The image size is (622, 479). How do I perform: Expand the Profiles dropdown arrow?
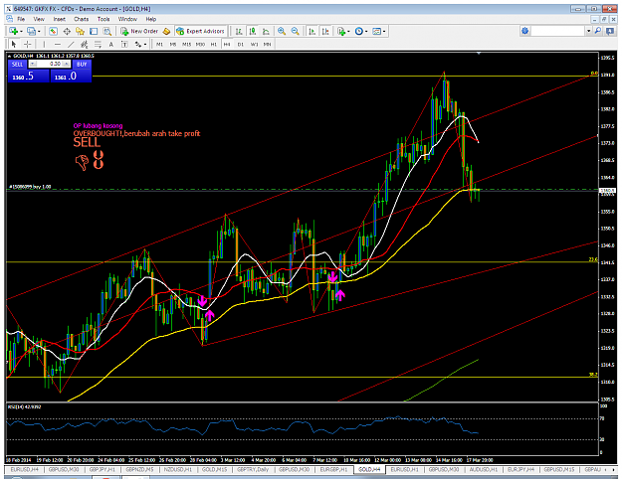(39, 31)
